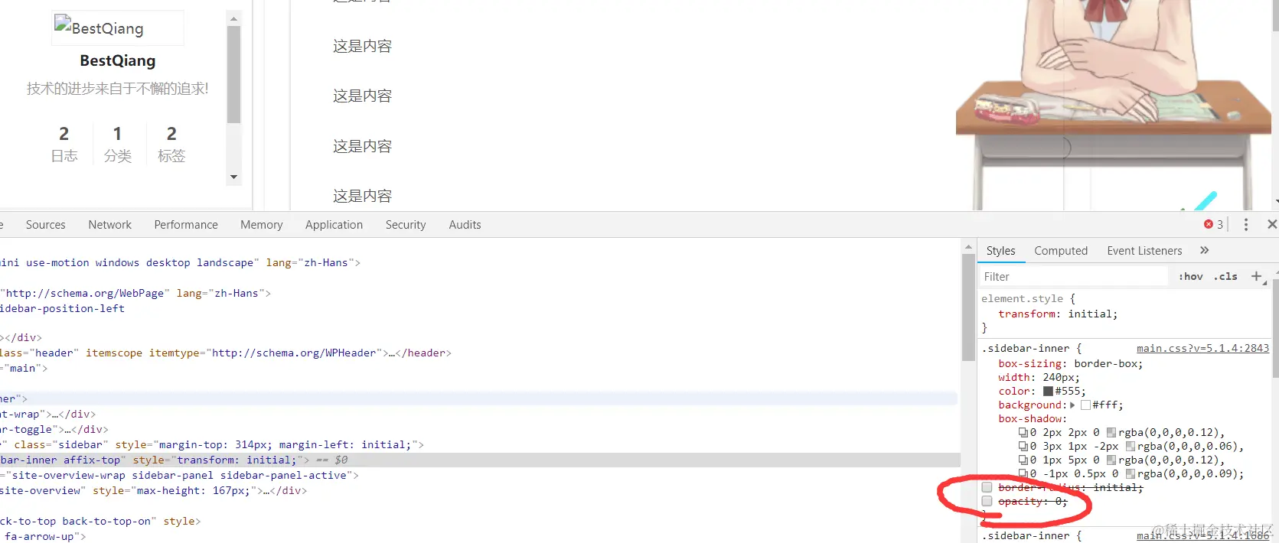Click the rgba(0,0,0,0.09) color swatch
This screenshot has width=1279, height=543.
point(1131,473)
